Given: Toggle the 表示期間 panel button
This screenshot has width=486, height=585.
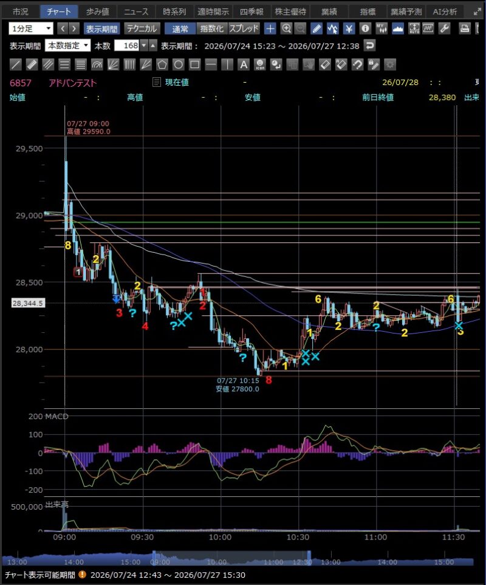Looking at the screenshot, I should (x=101, y=29).
